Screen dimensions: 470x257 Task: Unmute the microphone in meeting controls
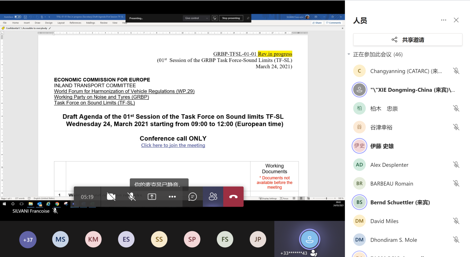(132, 197)
